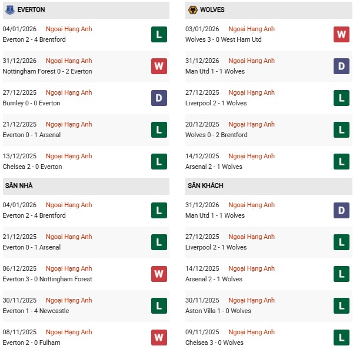This screenshot has width=353, height=349.
Task: Open Ngoại Hạng Anh link for Wolves 0-2 Brentford
Action: point(252,125)
